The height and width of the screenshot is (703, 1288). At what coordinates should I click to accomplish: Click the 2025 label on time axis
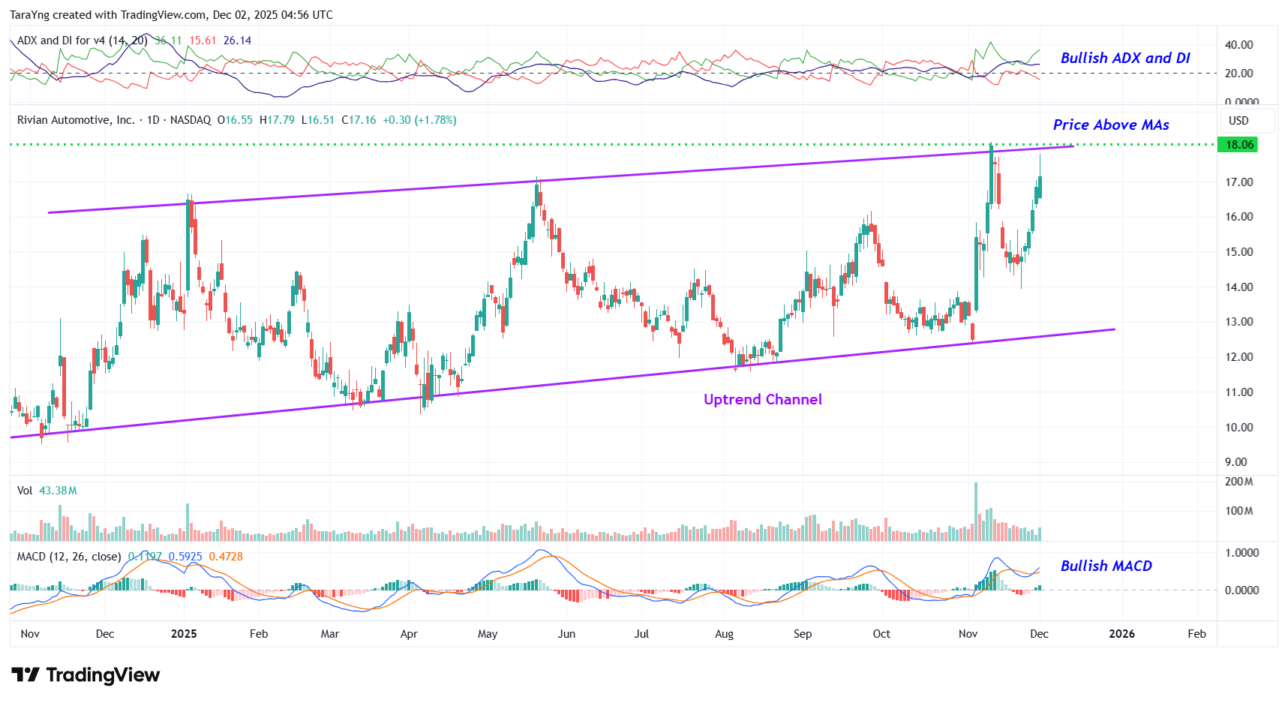(x=184, y=634)
